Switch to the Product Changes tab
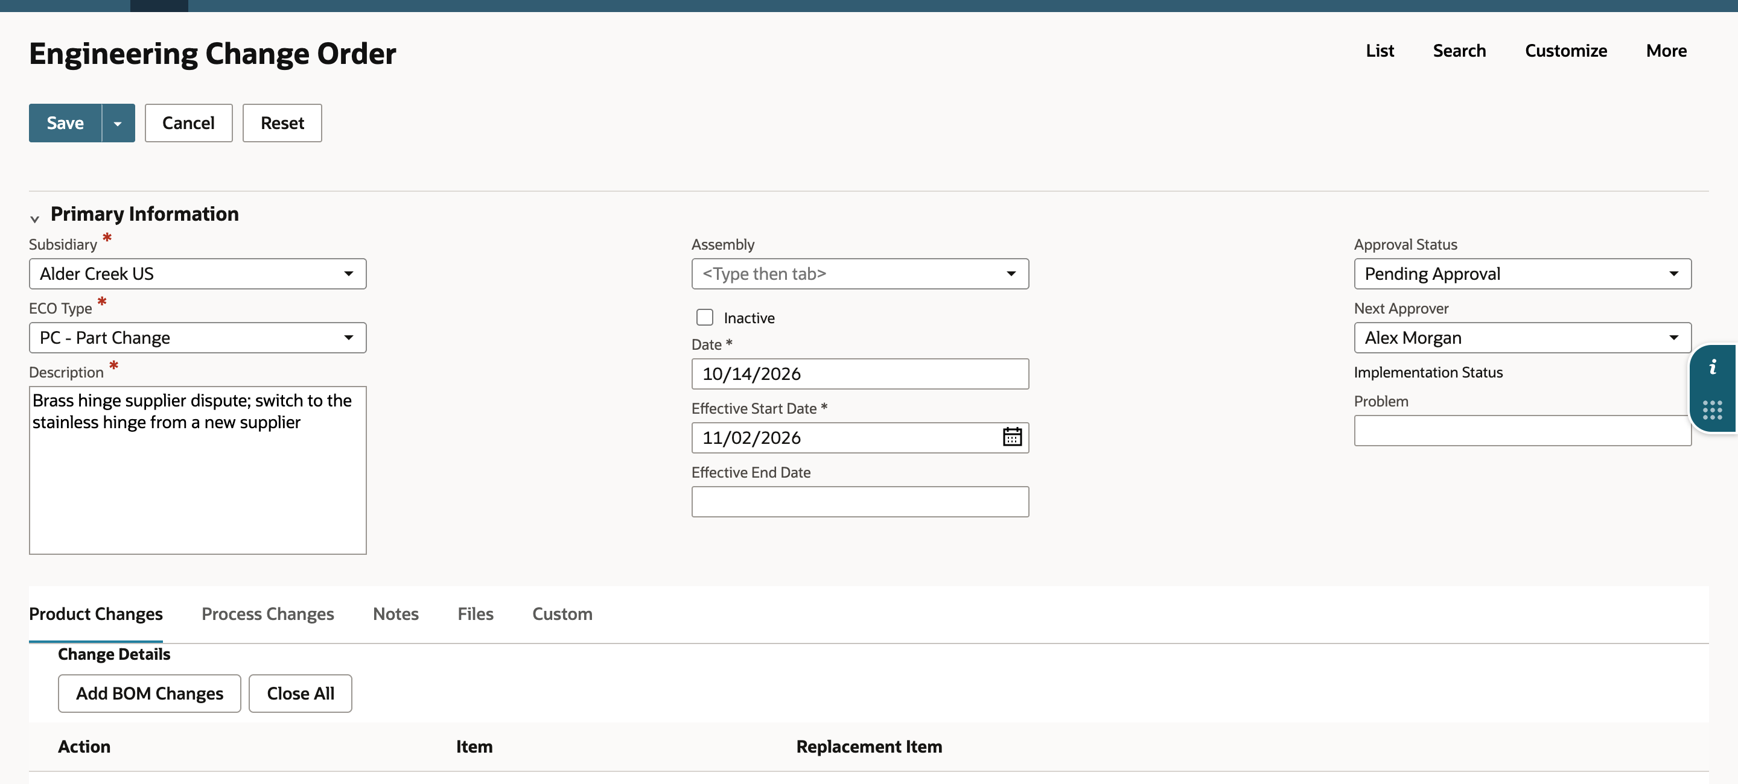 [96, 614]
